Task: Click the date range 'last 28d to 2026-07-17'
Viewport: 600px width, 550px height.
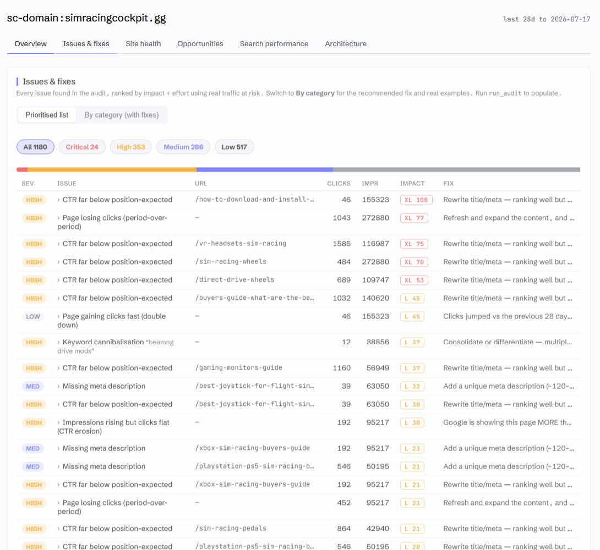Action: (547, 19)
